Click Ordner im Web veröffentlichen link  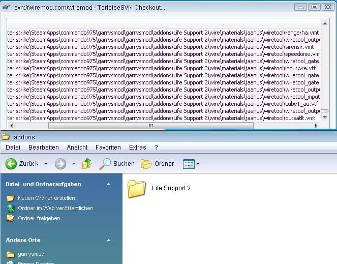coord(55,208)
